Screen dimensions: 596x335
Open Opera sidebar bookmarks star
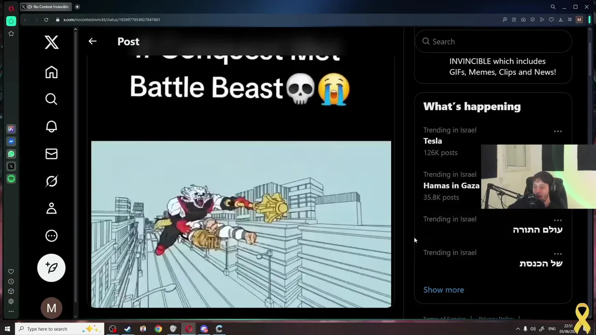tap(11, 33)
